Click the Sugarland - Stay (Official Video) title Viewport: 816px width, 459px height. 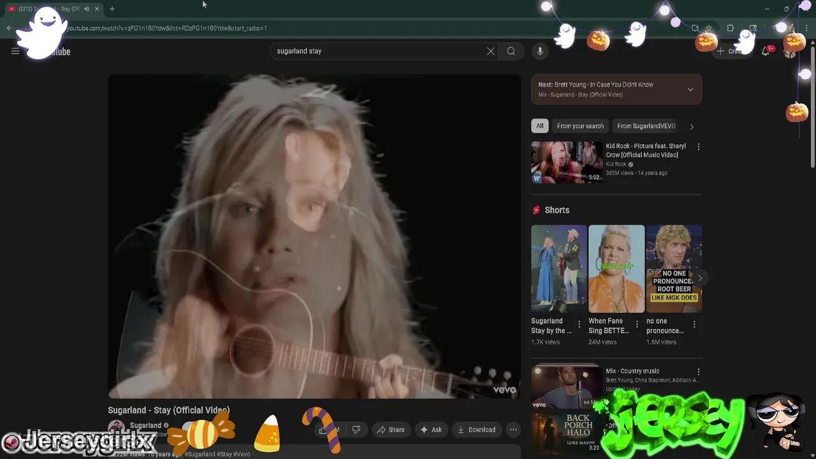point(169,411)
